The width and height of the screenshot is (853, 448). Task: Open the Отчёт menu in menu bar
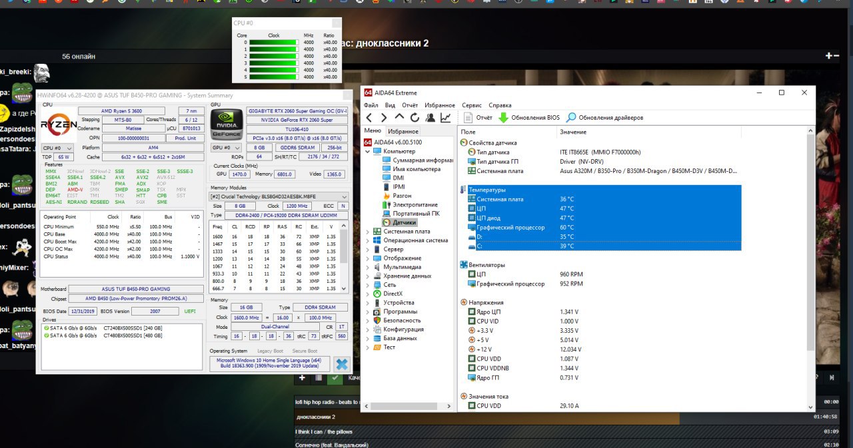410,105
